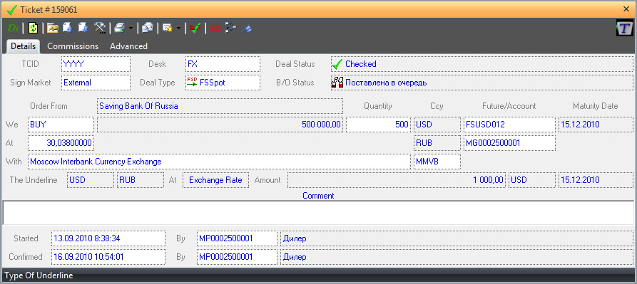637x284 pixels.
Task: Open the Advanced tab
Action: [x=128, y=46]
